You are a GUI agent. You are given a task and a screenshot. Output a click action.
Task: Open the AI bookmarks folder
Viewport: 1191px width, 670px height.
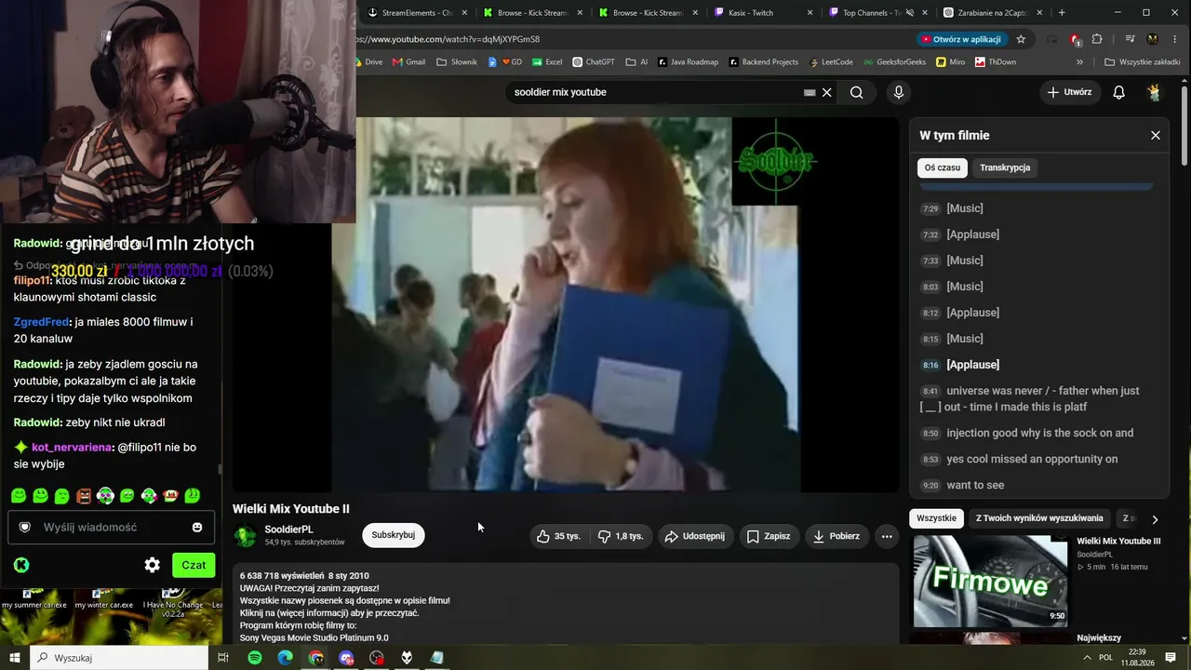pyautogui.click(x=636, y=62)
